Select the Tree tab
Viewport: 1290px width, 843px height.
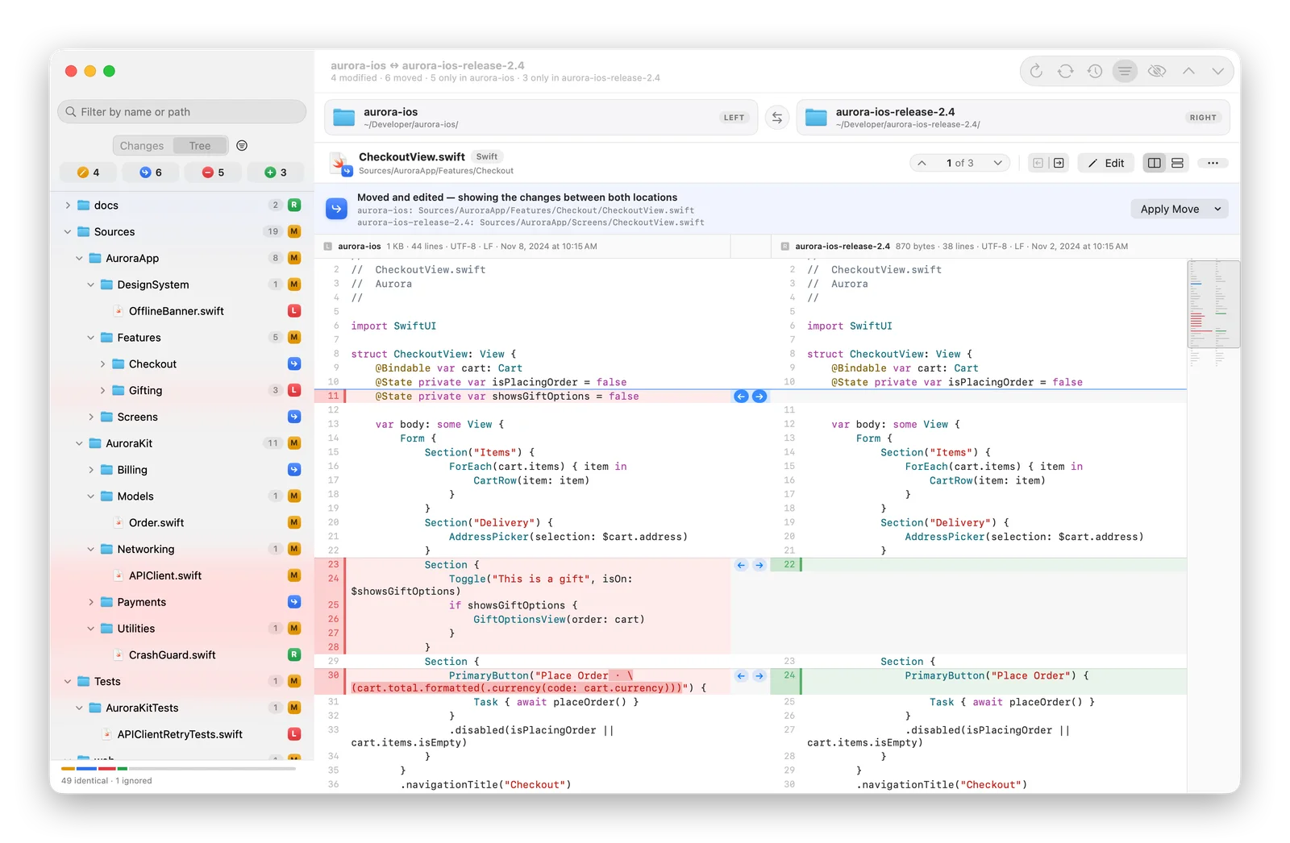[x=200, y=146]
